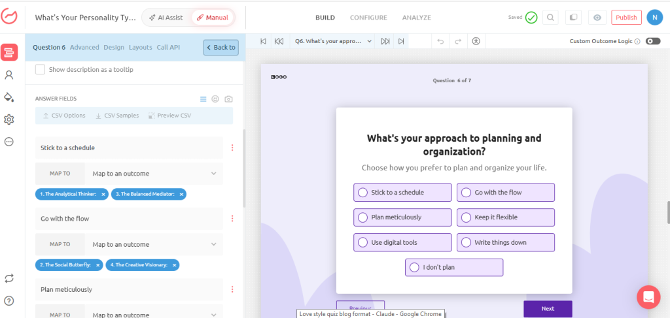This screenshot has height=318, width=670.
Task: Open the chat support bubble
Action: [648, 297]
